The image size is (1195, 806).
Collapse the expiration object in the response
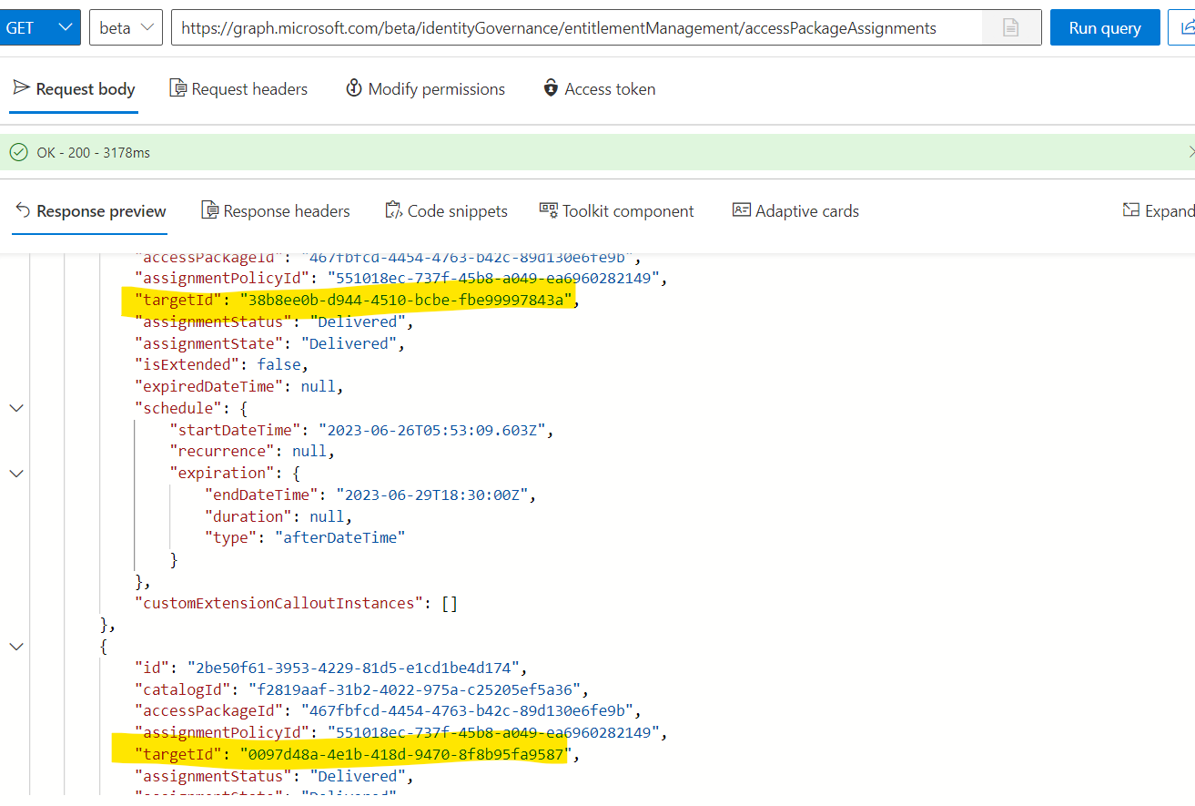pos(15,473)
